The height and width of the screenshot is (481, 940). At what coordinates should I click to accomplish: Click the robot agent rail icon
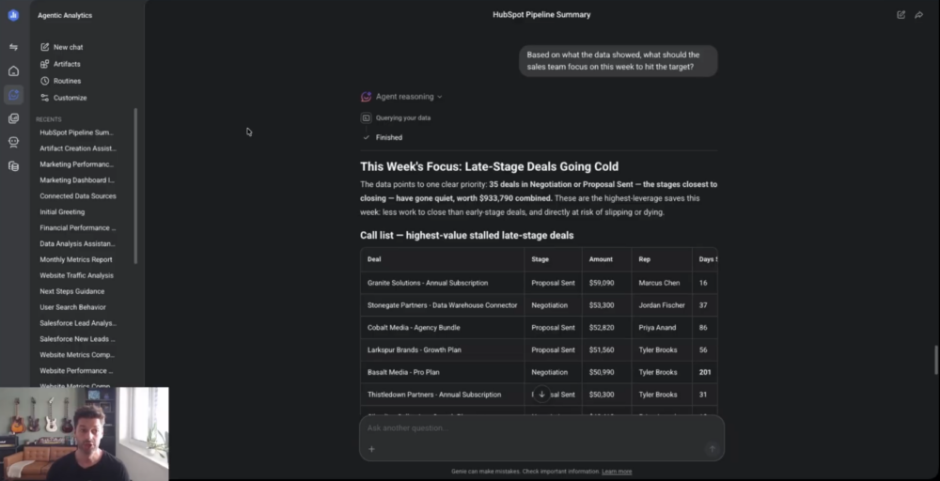pyautogui.click(x=13, y=142)
